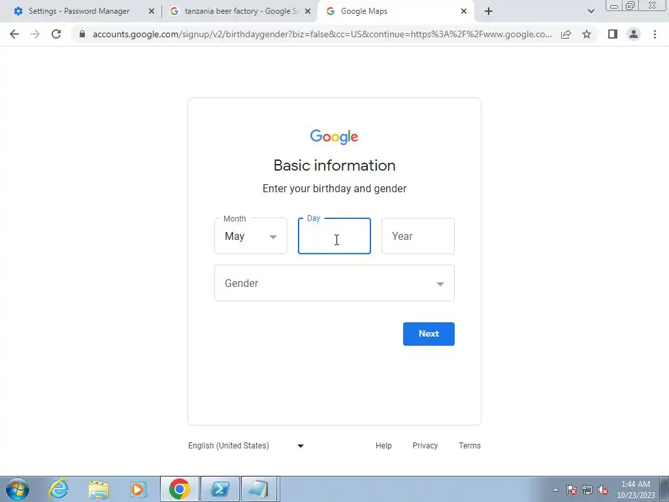Image resolution: width=669 pixels, height=502 pixels.
Task: Open the Month dropdown showing May
Action: click(251, 236)
